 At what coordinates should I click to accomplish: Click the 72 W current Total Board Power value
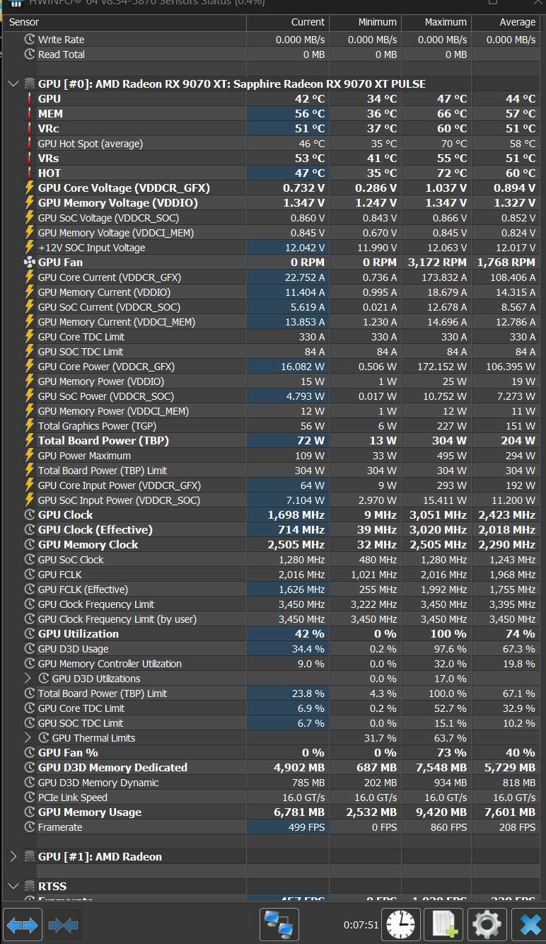(x=310, y=441)
